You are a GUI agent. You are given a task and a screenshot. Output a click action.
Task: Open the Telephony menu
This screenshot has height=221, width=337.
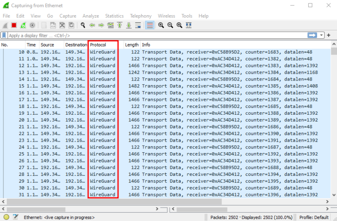click(141, 16)
